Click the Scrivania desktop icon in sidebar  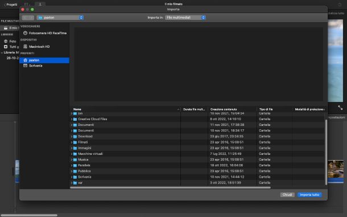(25, 65)
